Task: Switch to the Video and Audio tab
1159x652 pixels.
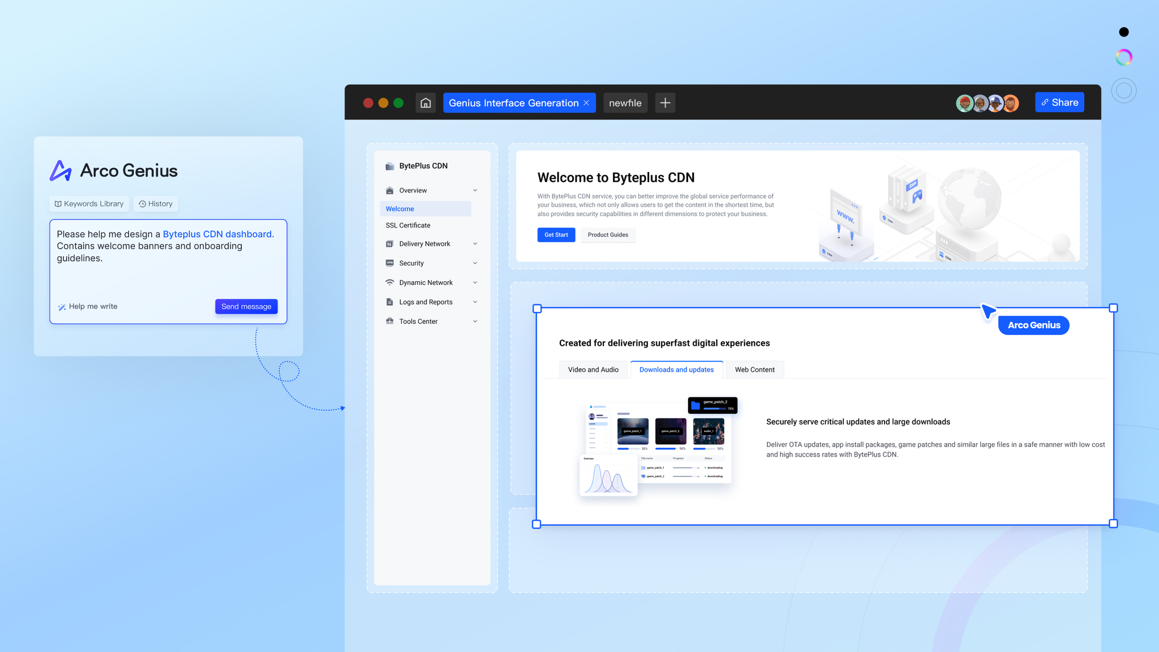Action: pos(593,370)
